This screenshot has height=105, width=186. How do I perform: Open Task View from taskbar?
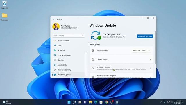pos(80,102)
